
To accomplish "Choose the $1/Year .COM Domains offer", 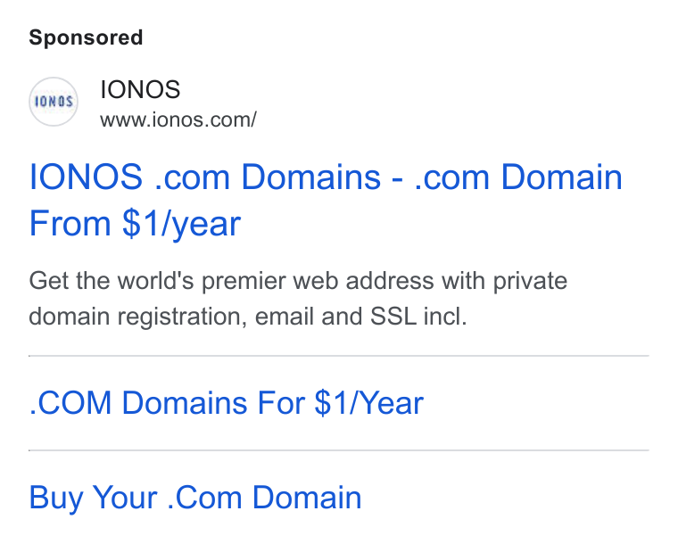I will point(226,403).
